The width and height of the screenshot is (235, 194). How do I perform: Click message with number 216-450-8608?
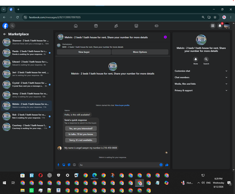tap(91, 148)
